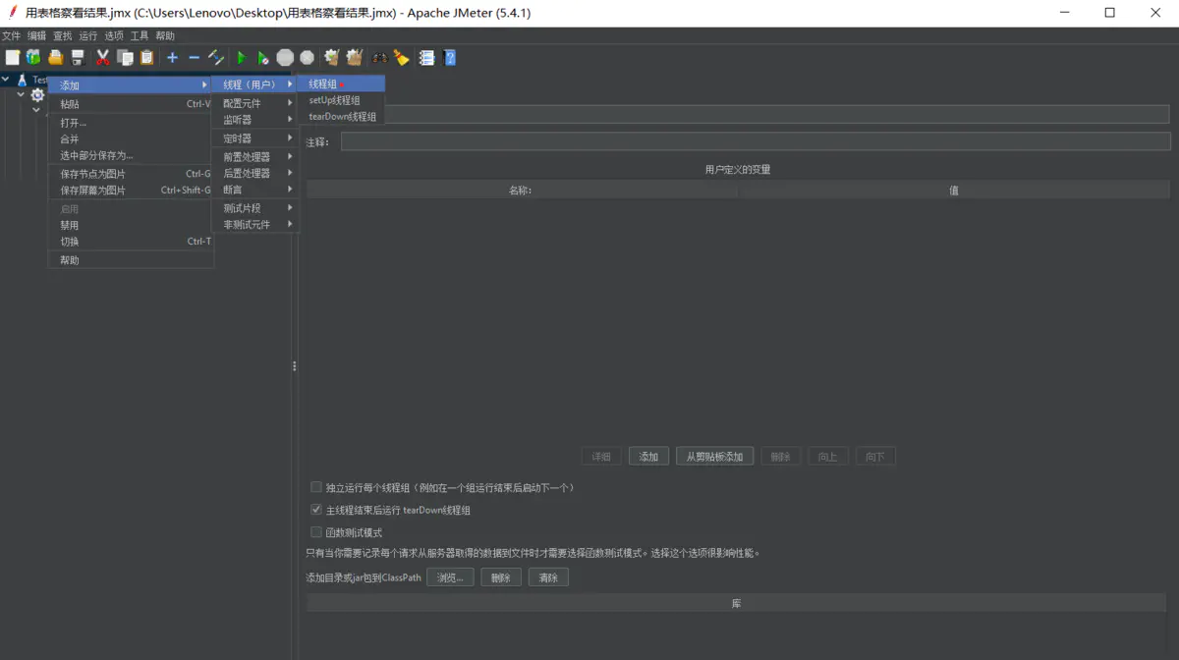Click the blue plus Expand All icon
Image resolution: width=1179 pixels, height=660 pixels.
click(172, 58)
